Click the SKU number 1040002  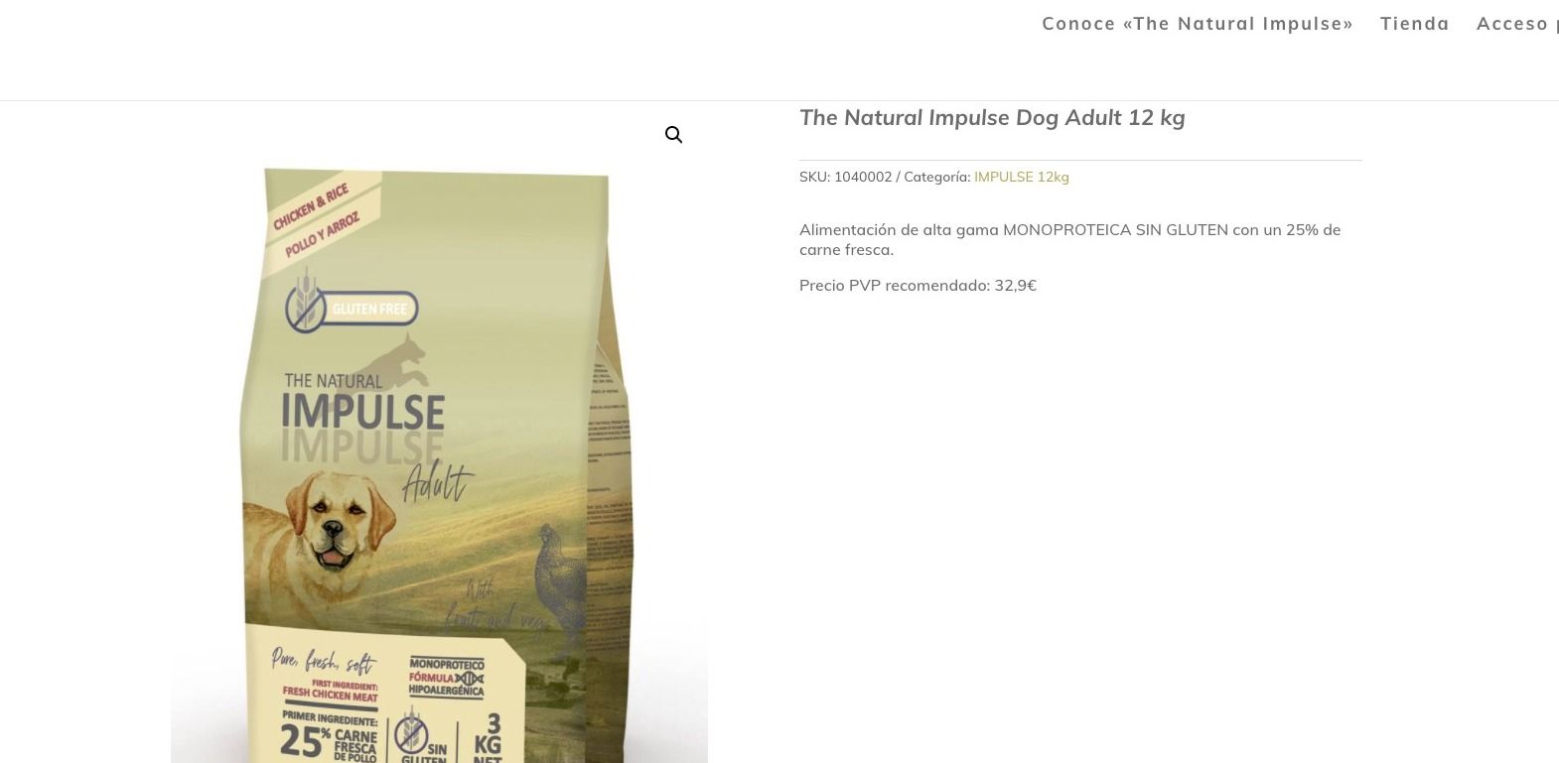click(863, 177)
